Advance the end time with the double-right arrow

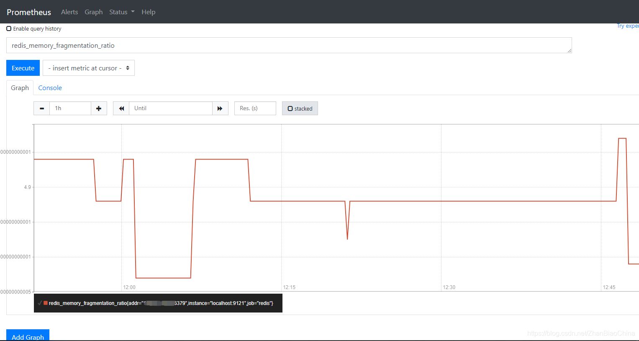[x=220, y=108]
